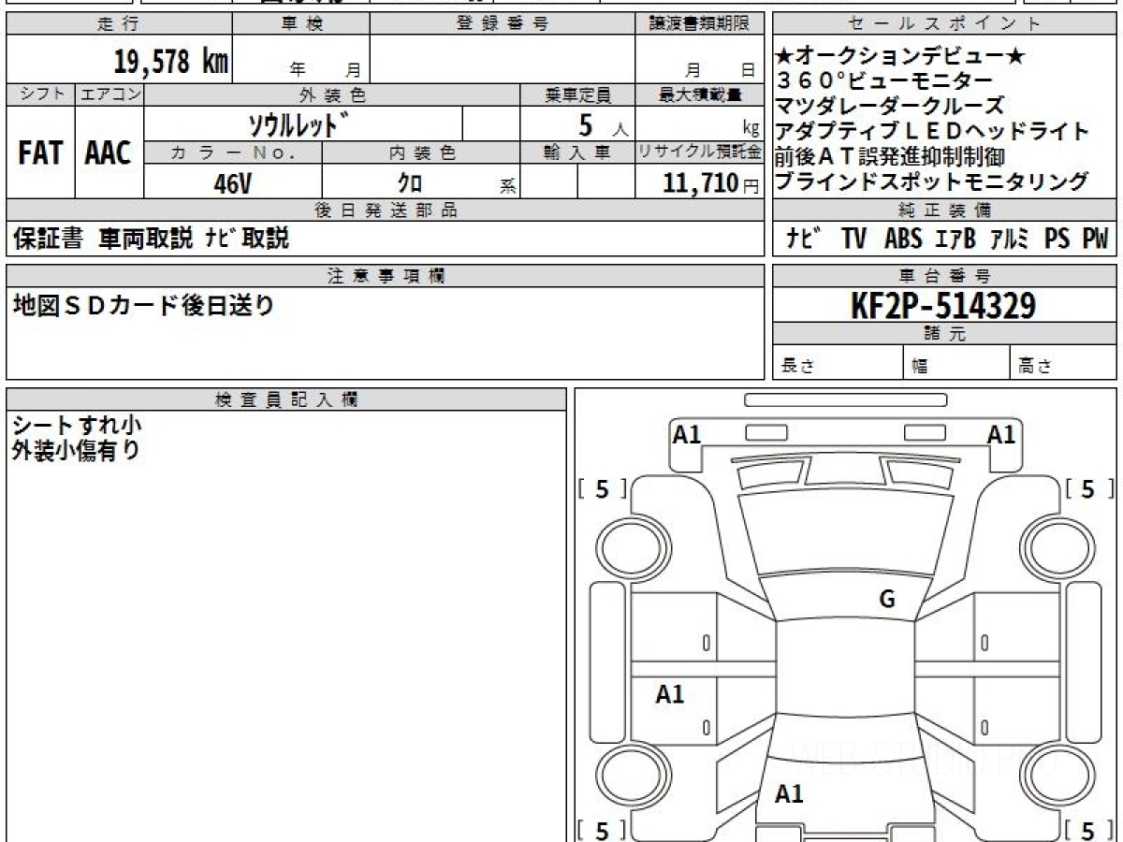Select the inspector note 外装小傷有り
This screenshot has height=842, width=1123.
coord(77,450)
